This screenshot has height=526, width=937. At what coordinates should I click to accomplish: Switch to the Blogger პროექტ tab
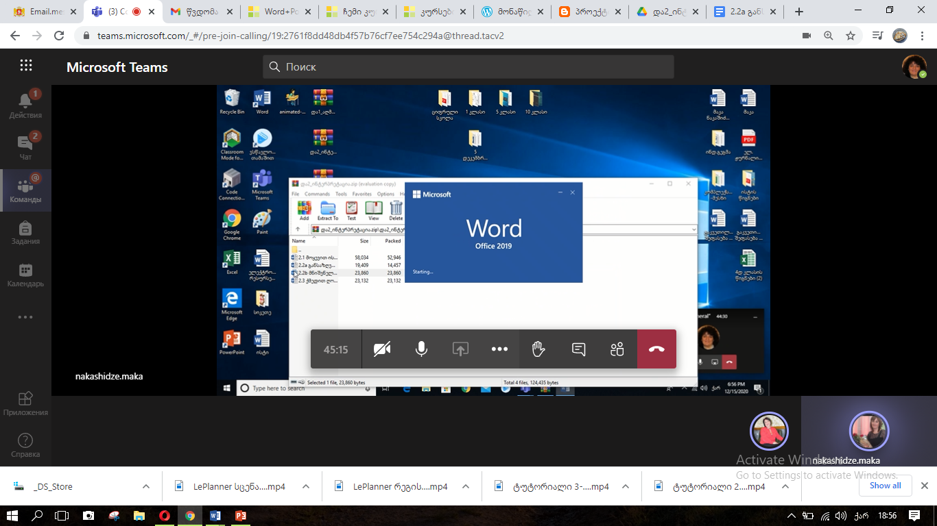pos(591,12)
